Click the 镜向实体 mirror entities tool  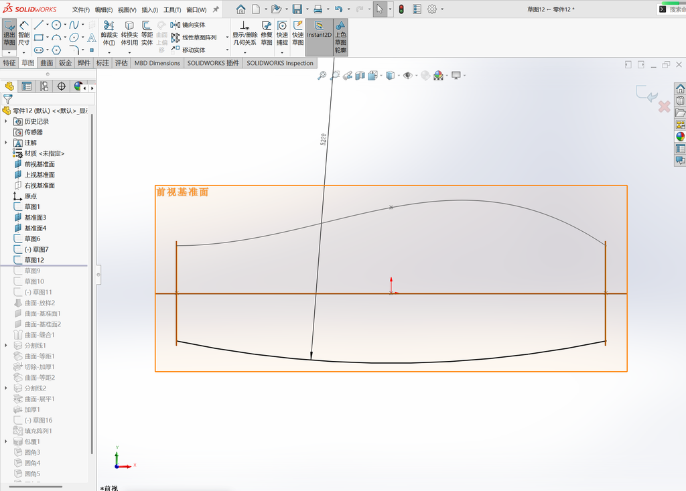[x=188, y=25]
